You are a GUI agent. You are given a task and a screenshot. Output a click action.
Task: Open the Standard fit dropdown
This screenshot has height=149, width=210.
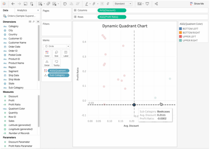coord(122,4)
